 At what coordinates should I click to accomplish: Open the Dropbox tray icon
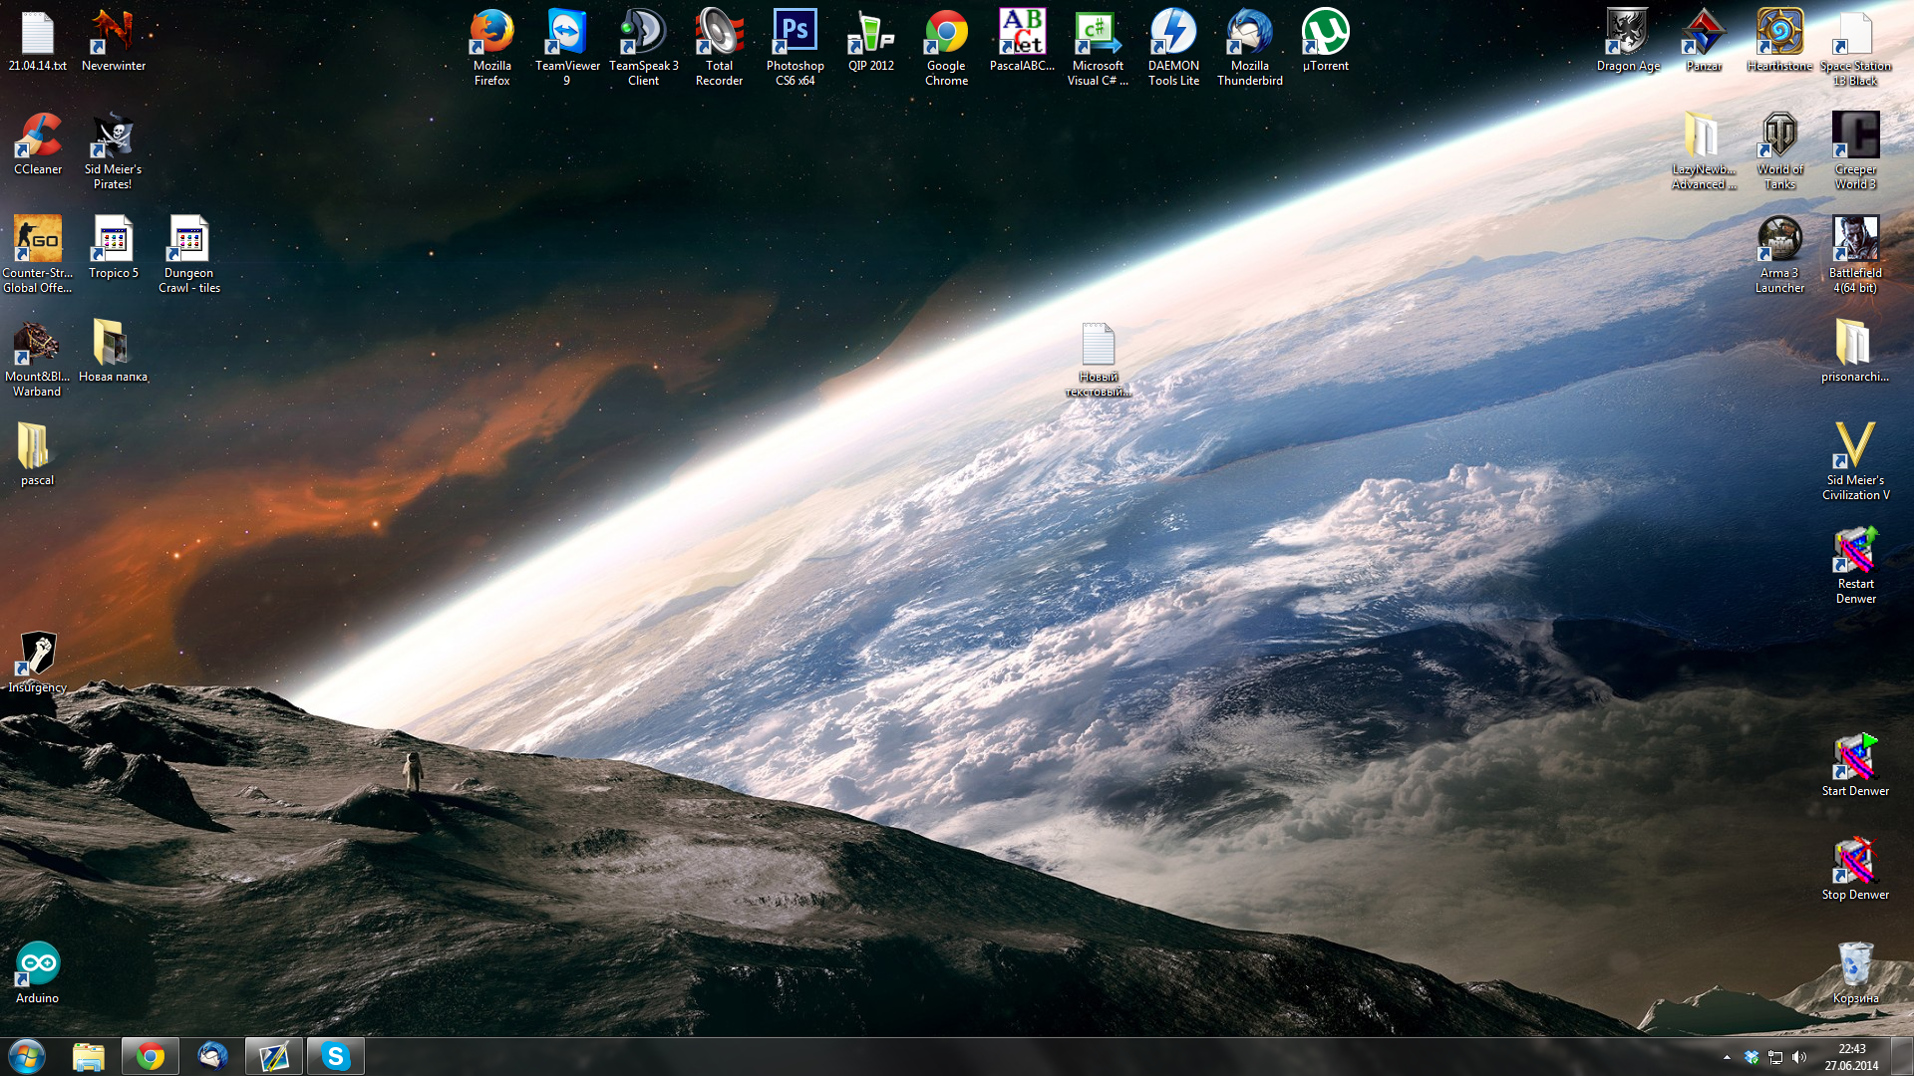1752,1057
